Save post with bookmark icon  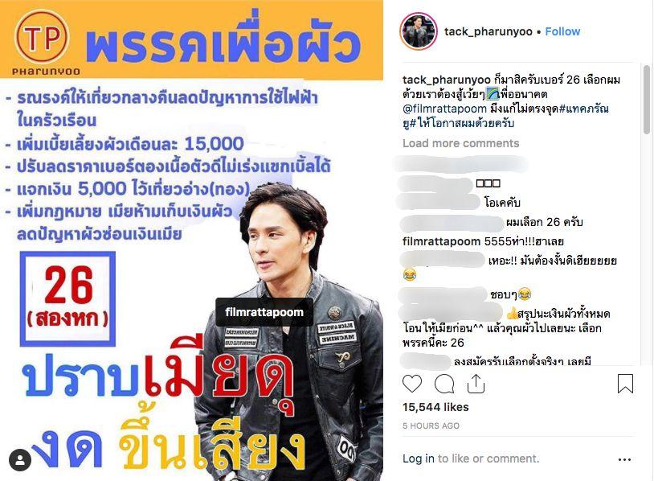pos(625,384)
